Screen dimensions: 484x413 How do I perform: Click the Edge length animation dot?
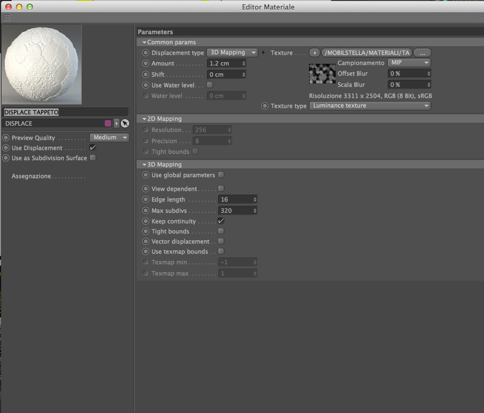click(146, 199)
